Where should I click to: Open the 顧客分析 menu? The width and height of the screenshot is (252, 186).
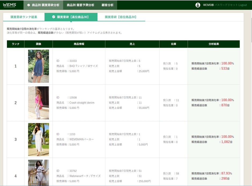[x=108, y=5]
